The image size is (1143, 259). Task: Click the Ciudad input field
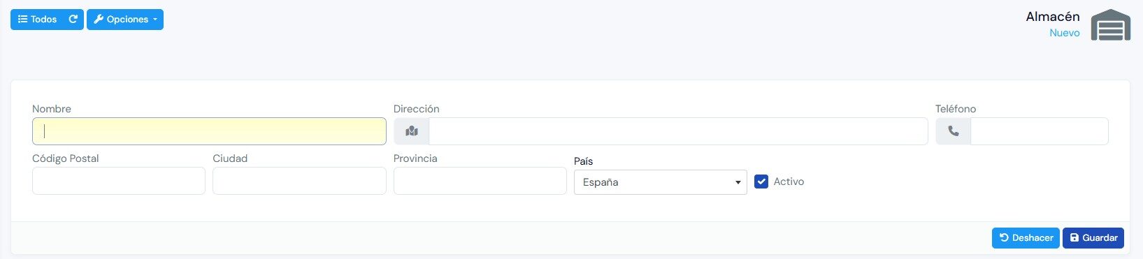[x=299, y=182]
